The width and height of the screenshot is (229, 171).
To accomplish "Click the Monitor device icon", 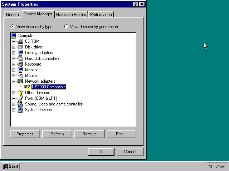I will pos(20,70).
